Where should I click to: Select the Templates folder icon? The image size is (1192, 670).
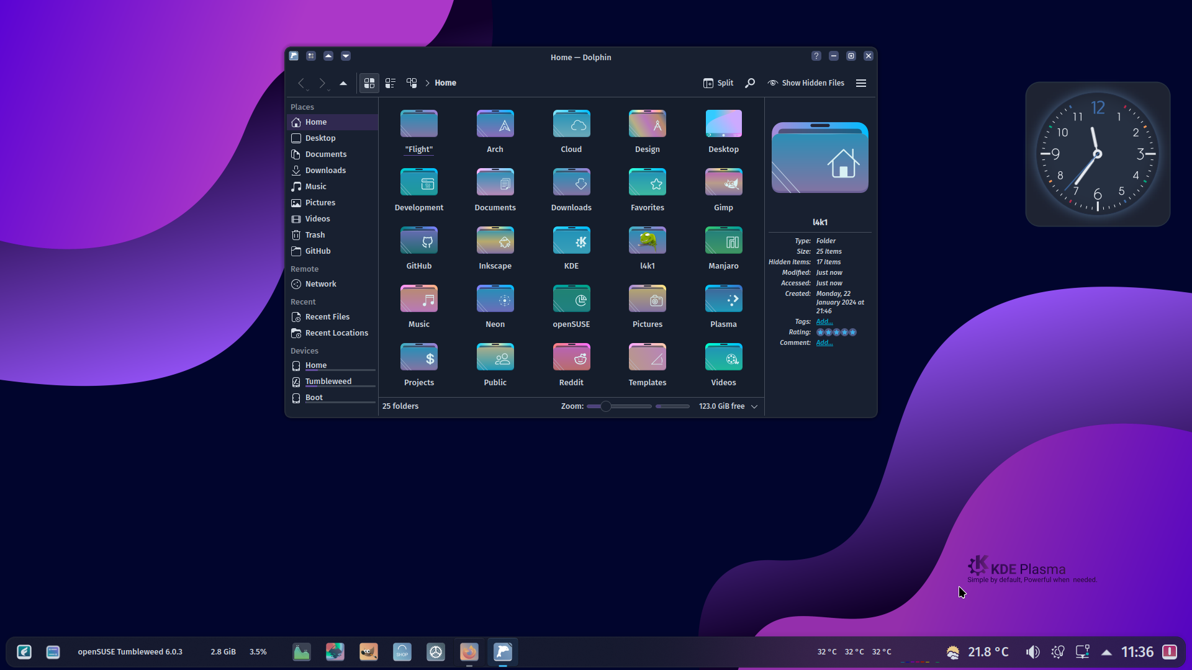click(x=648, y=357)
